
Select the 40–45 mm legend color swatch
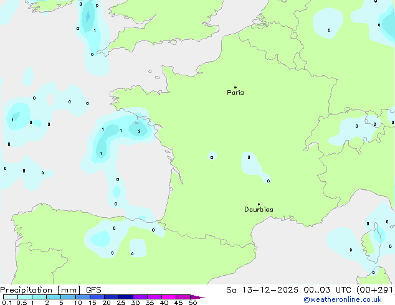click(x=169, y=297)
